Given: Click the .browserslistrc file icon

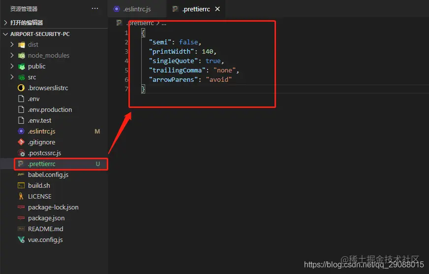Looking at the screenshot, I should [x=21, y=88].
